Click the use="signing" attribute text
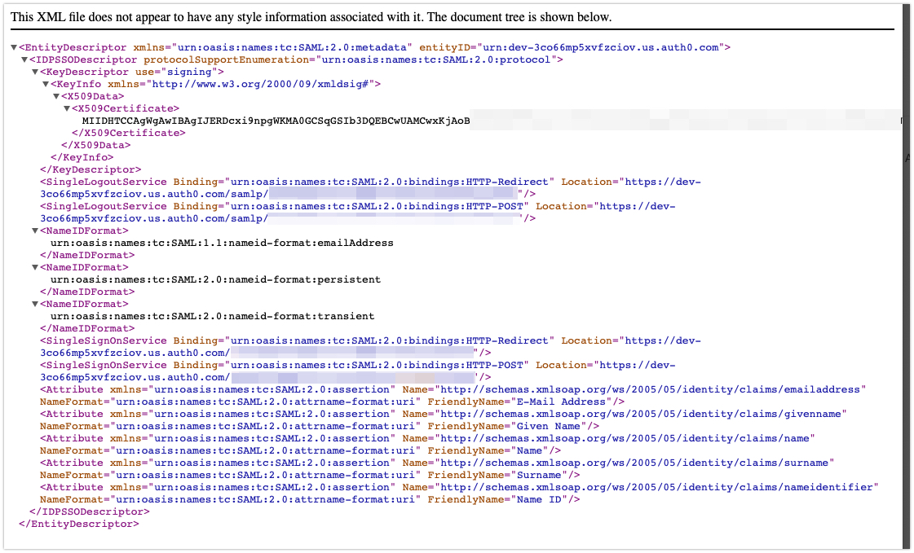This screenshot has width=914, height=553. (x=177, y=72)
